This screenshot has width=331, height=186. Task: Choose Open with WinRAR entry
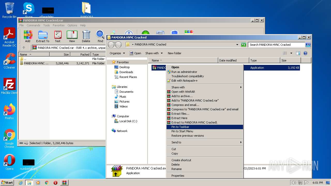pos(205,92)
